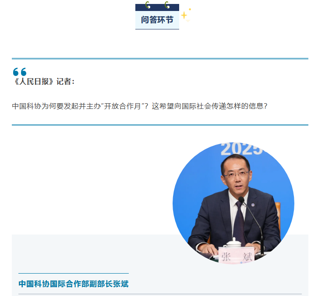Click the yellow sparkle star decoration
Viewport: 311px width, 296px height.
pos(184,15)
